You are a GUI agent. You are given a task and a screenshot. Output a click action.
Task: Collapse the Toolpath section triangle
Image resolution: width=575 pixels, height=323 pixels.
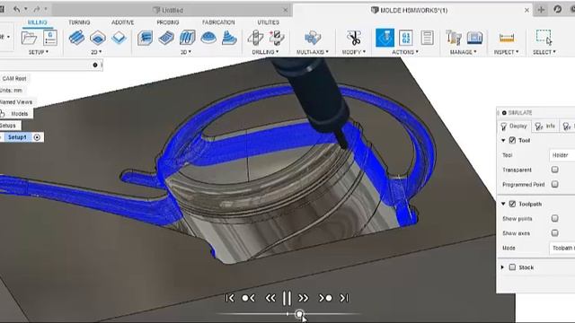coord(503,204)
